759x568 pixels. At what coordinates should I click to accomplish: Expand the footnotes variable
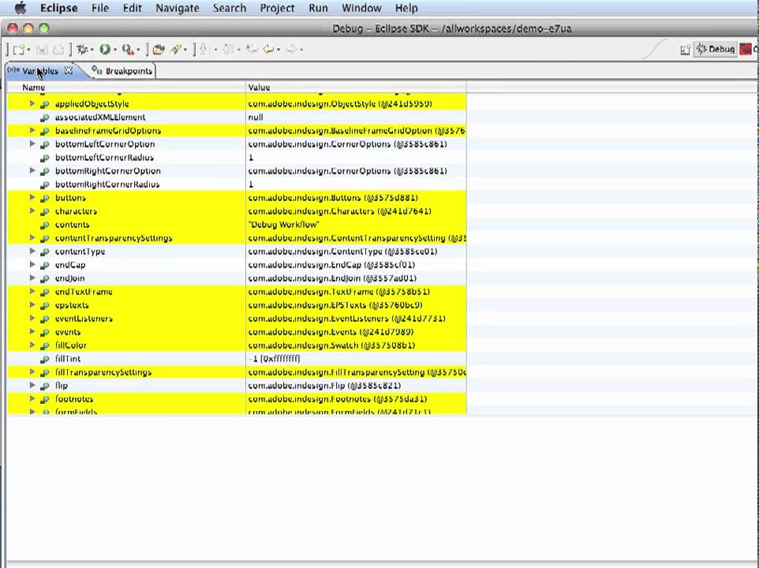point(32,398)
